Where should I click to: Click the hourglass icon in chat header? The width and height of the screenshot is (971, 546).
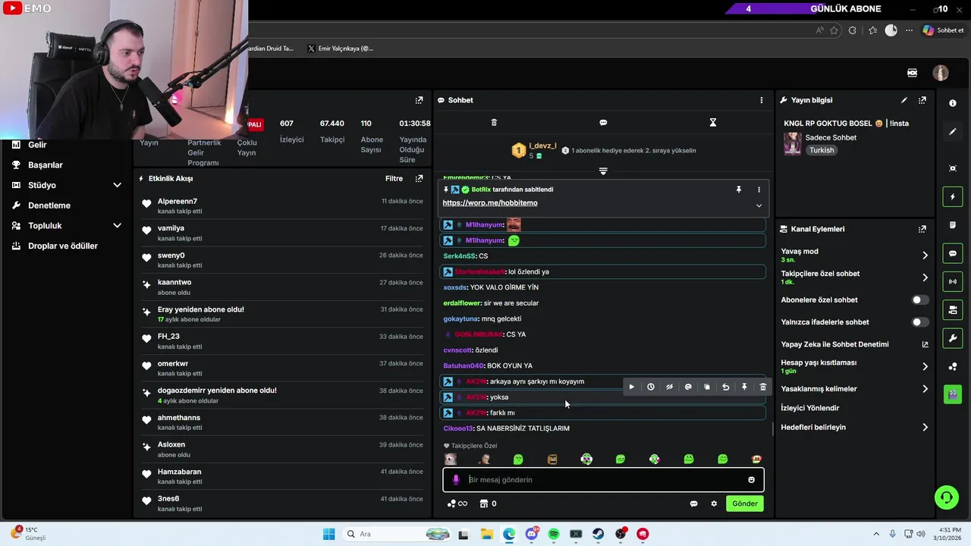click(x=712, y=122)
